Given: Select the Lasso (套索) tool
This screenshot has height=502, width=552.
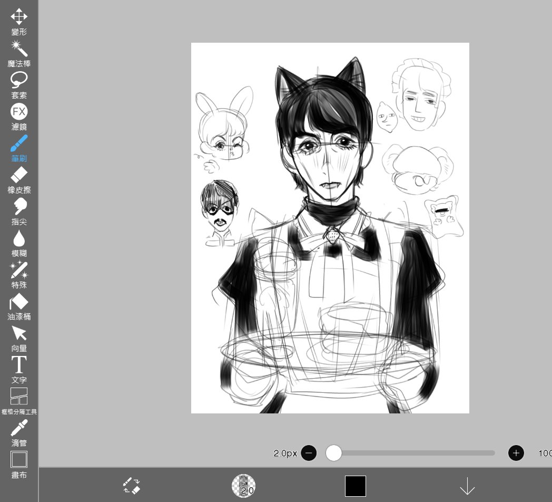Looking at the screenshot, I should pyautogui.click(x=18, y=85).
